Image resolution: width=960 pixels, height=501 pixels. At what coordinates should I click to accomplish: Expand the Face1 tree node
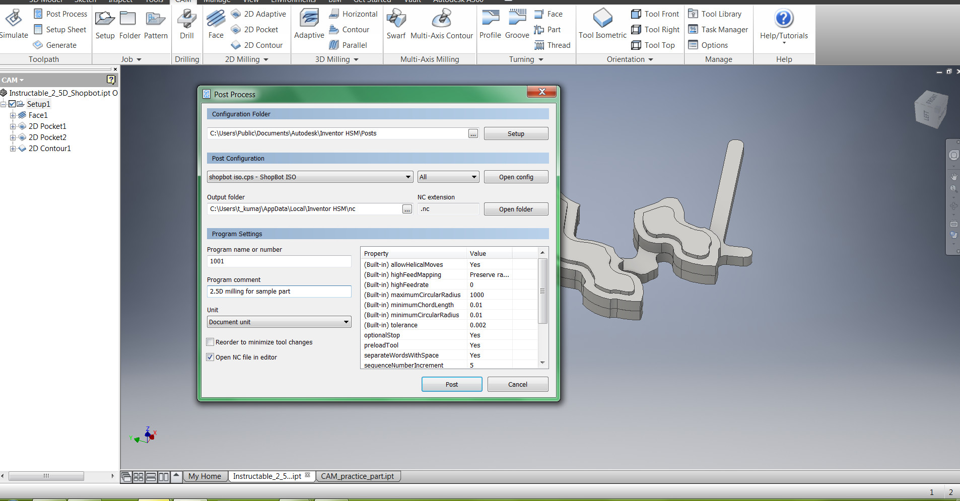coord(13,115)
